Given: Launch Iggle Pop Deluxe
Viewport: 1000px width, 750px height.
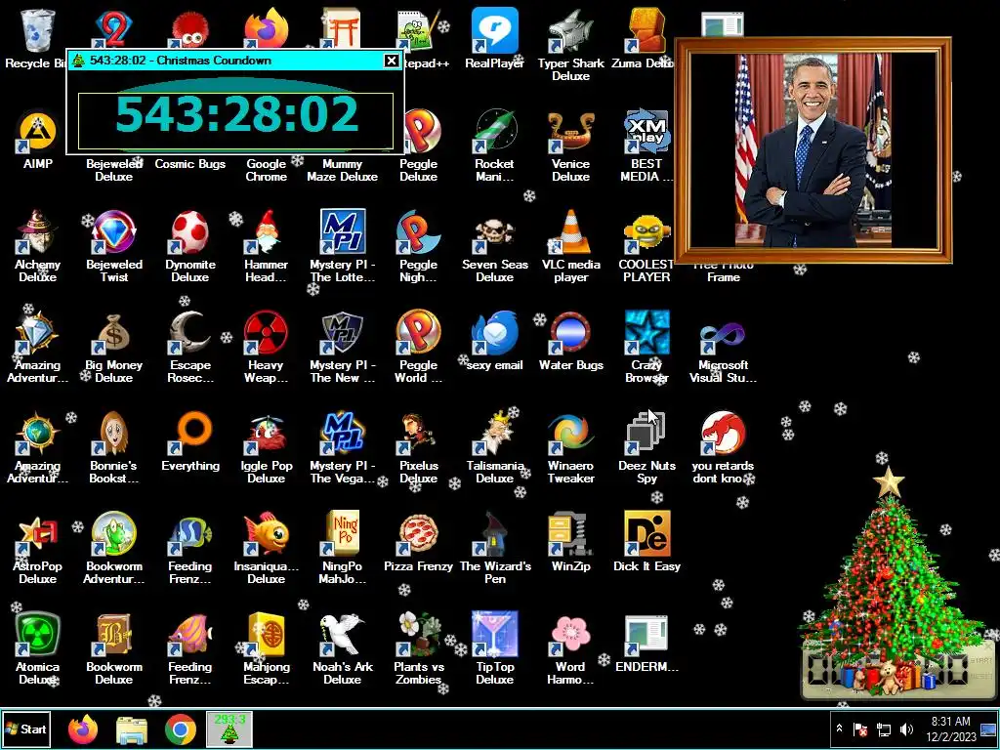Looking at the screenshot, I should [266, 434].
